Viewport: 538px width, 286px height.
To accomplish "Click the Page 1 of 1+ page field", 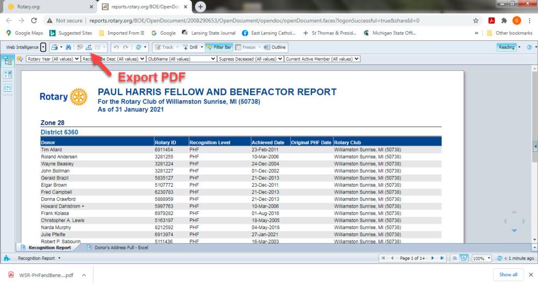I will coord(412,258).
